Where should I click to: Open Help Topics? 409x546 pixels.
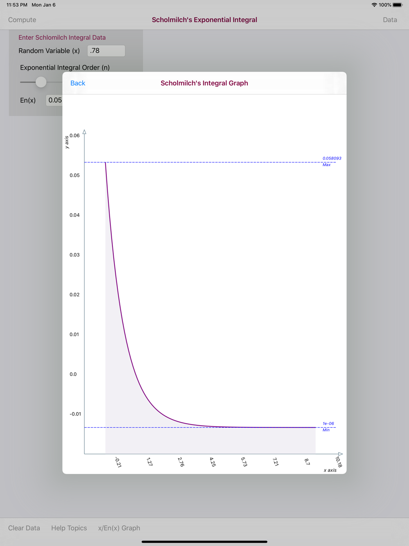tap(69, 528)
